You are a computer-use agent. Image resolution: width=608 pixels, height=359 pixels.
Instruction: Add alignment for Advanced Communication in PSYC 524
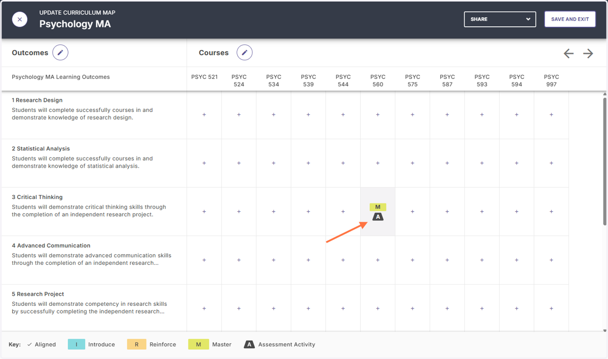coord(239,260)
